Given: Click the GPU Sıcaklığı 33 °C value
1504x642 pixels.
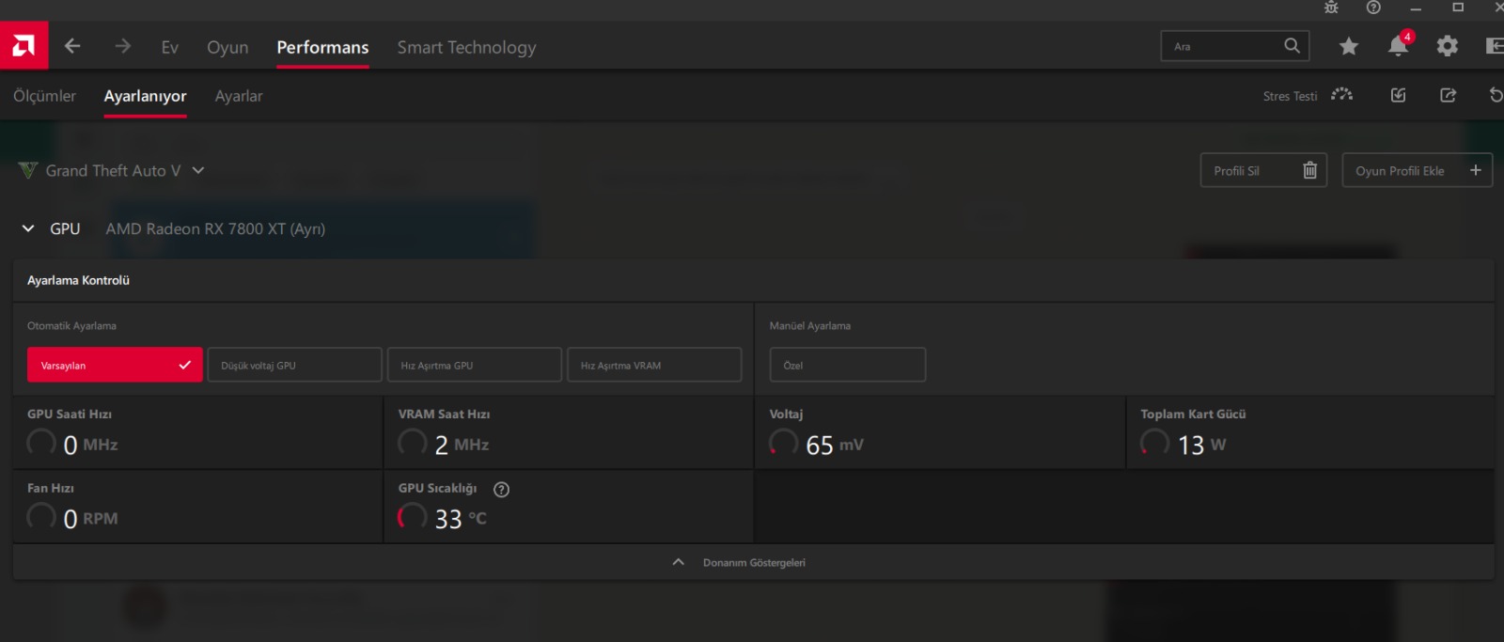Looking at the screenshot, I should click(x=461, y=518).
